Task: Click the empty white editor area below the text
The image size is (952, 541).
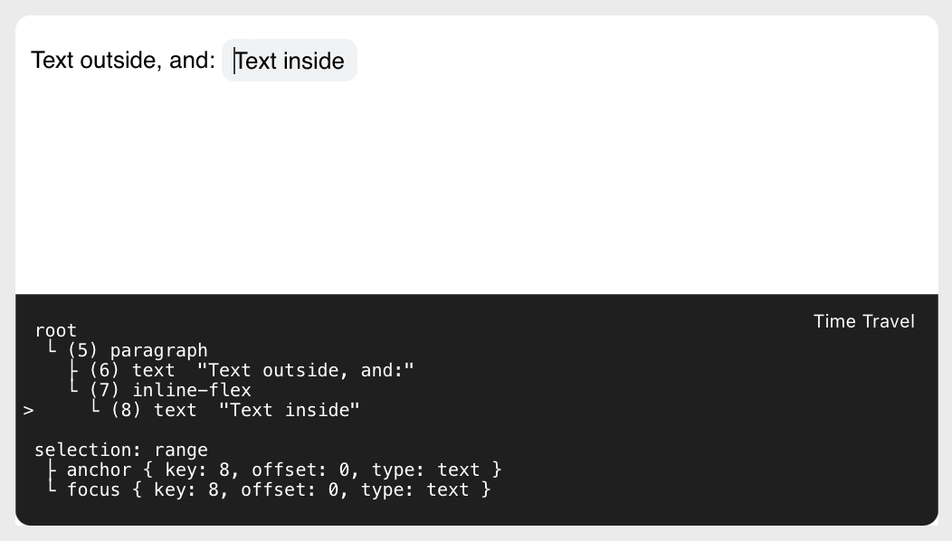Action: (471, 181)
